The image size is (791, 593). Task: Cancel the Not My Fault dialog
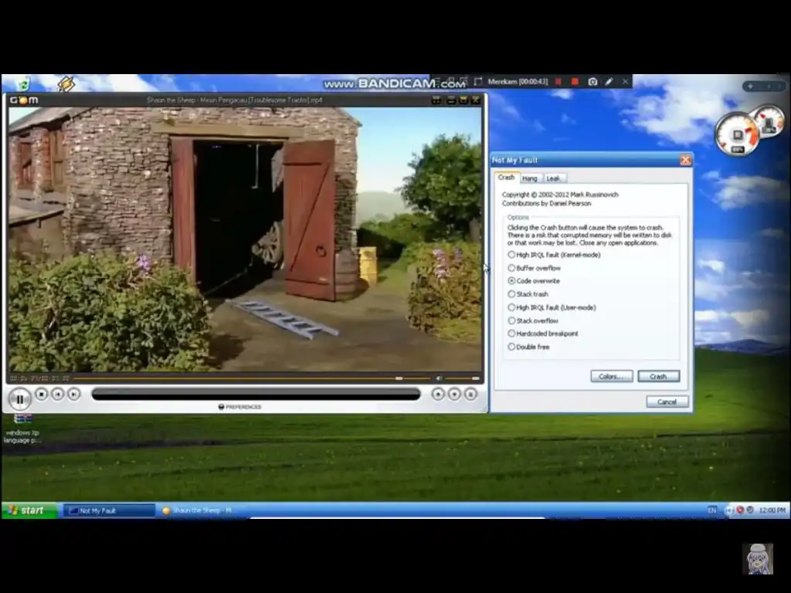tap(667, 402)
